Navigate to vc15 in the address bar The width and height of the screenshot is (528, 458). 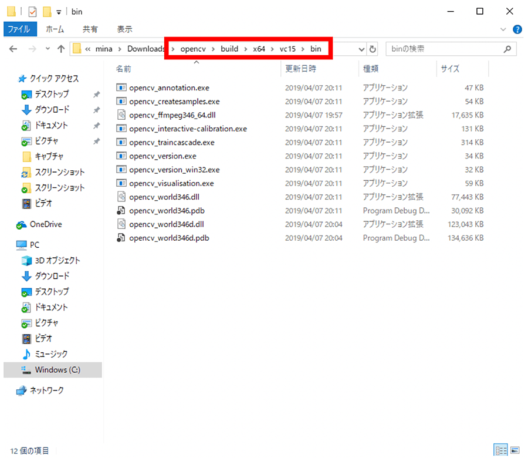pyautogui.click(x=287, y=49)
